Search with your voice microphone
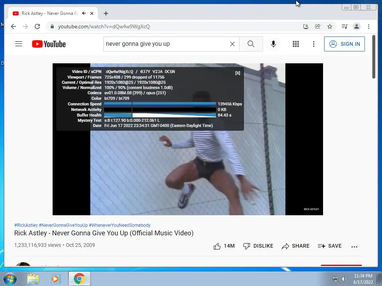Viewport: 382px width, 286px height. click(x=273, y=44)
